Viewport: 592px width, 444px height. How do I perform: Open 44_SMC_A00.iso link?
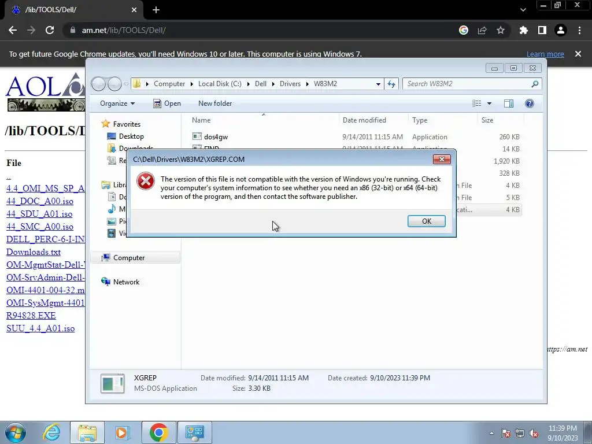click(40, 227)
